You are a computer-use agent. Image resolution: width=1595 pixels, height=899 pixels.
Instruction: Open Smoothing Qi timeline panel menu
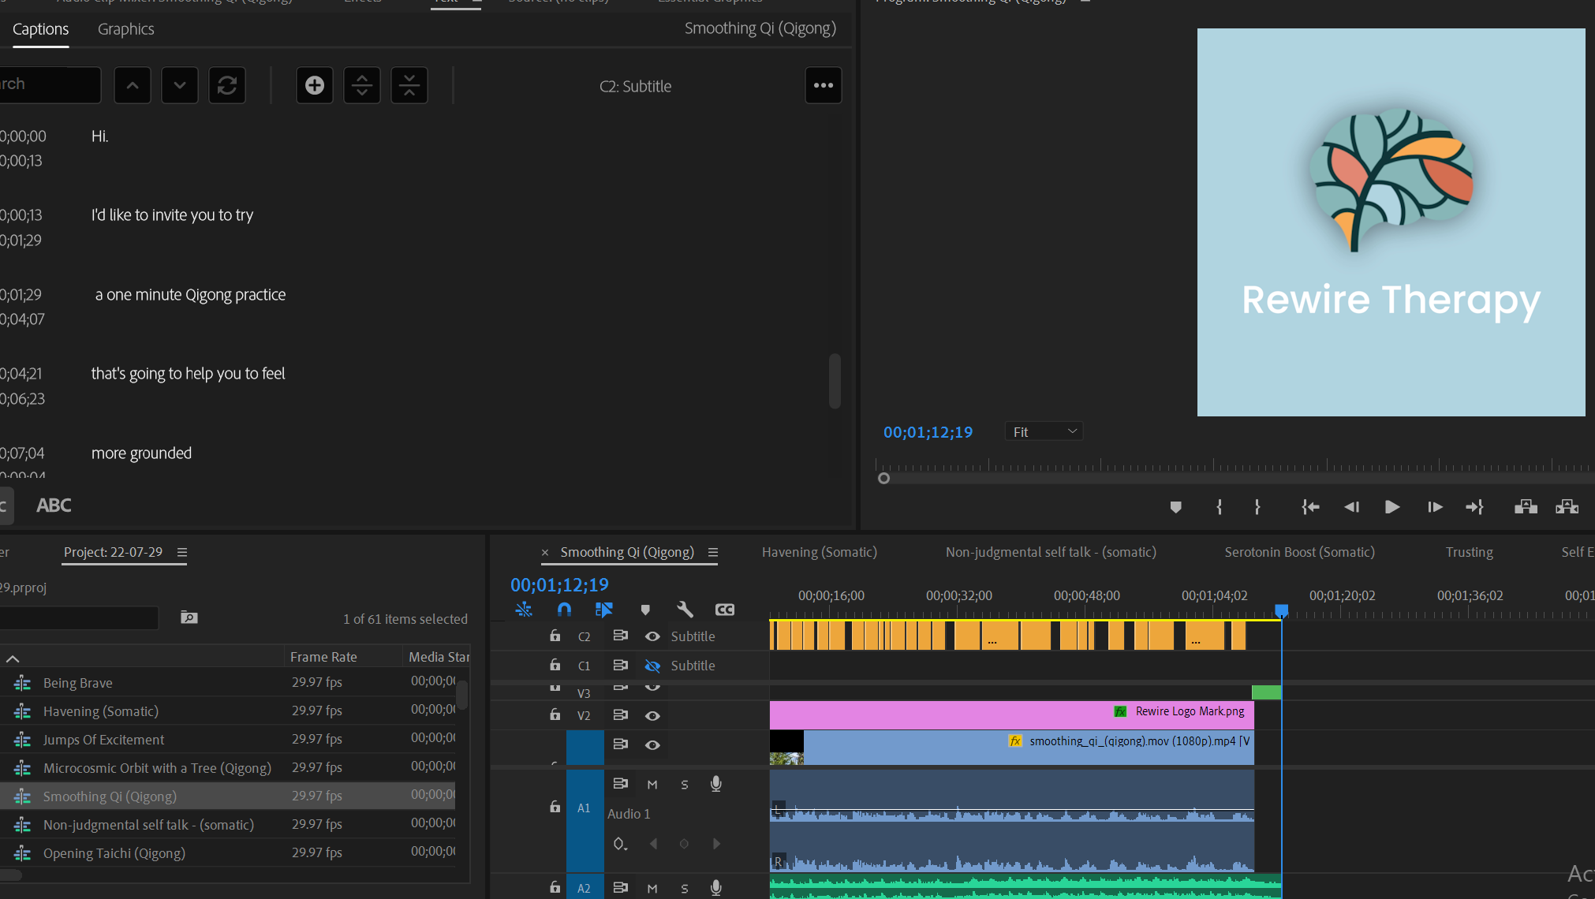(x=713, y=553)
